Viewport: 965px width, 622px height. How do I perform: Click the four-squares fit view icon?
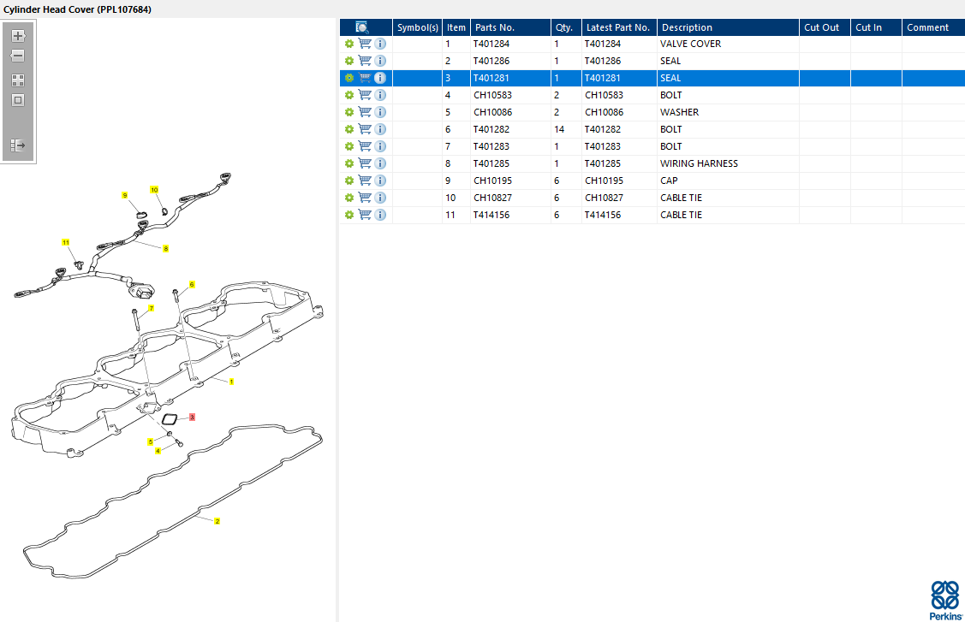tap(18, 80)
